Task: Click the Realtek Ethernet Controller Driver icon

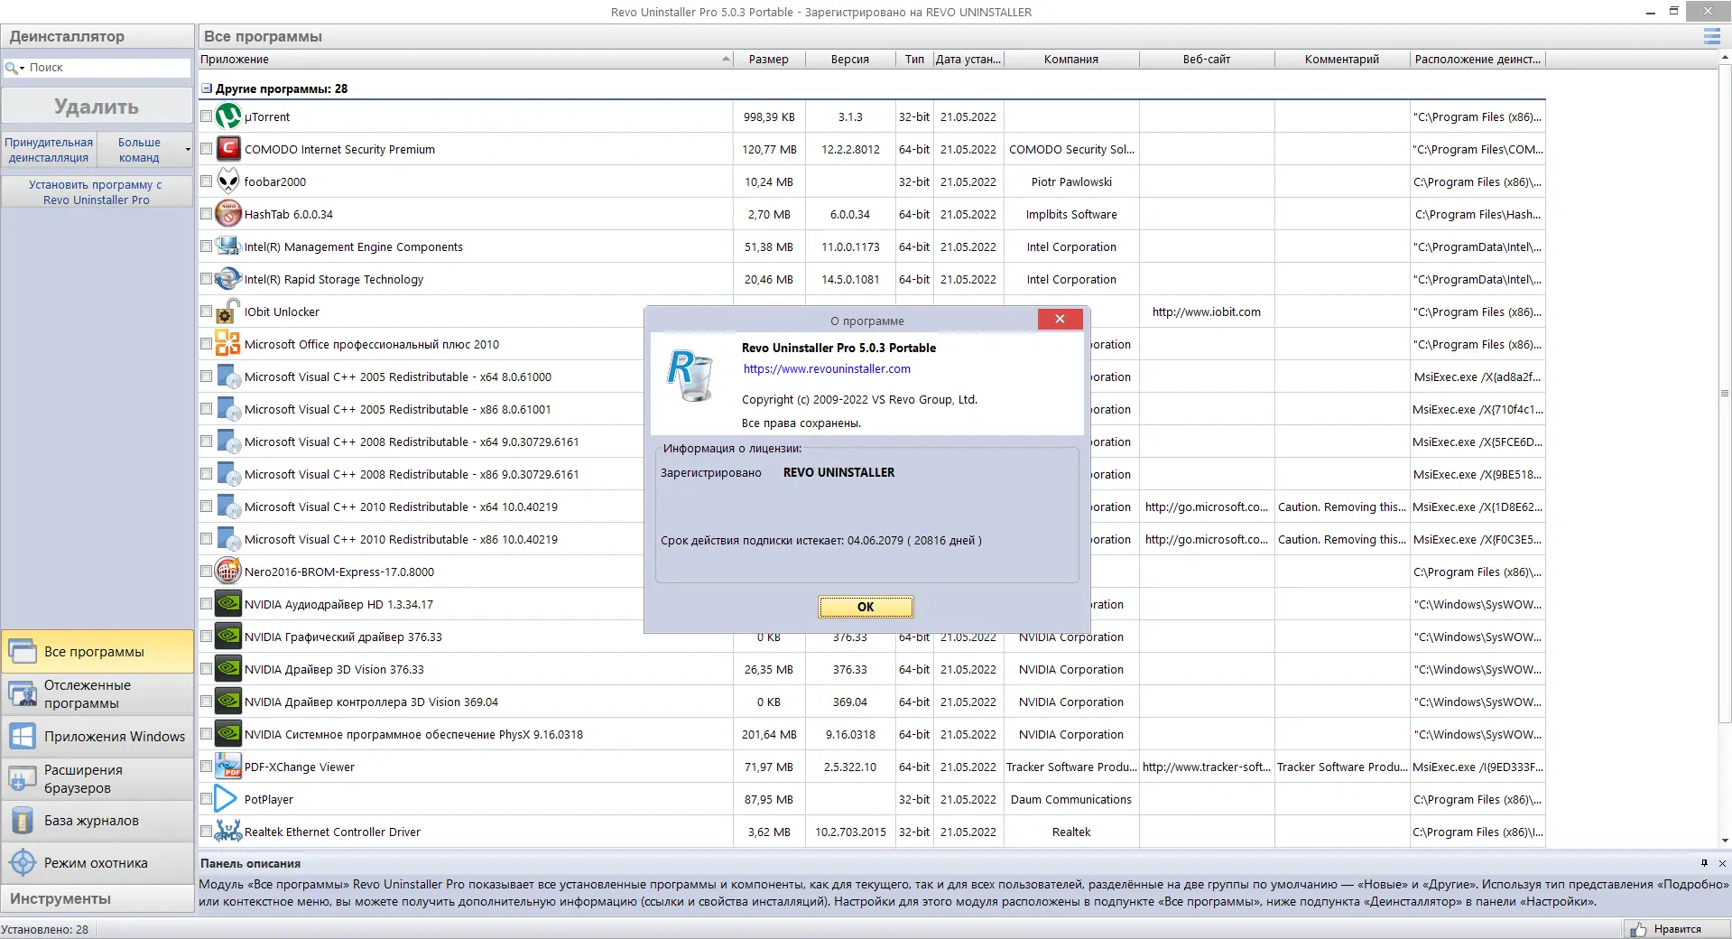Action: pos(228,832)
